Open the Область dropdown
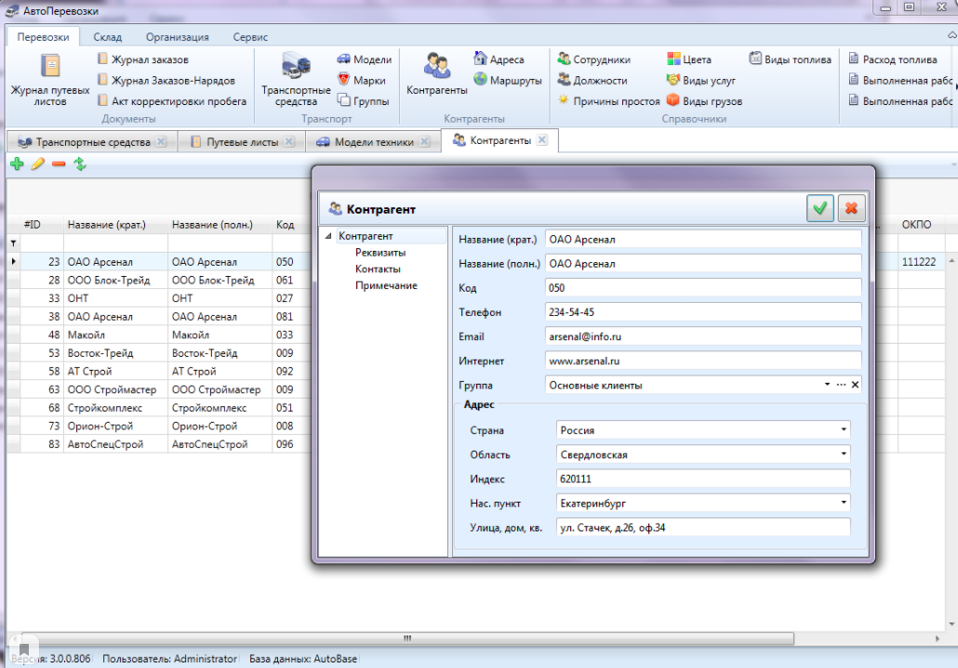This screenshot has width=958, height=668. click(x=844, y=454)
